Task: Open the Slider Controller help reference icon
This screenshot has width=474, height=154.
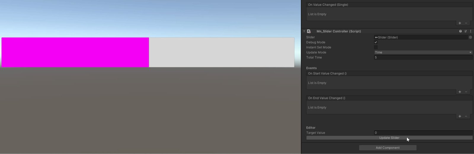Action: (460, 31)
